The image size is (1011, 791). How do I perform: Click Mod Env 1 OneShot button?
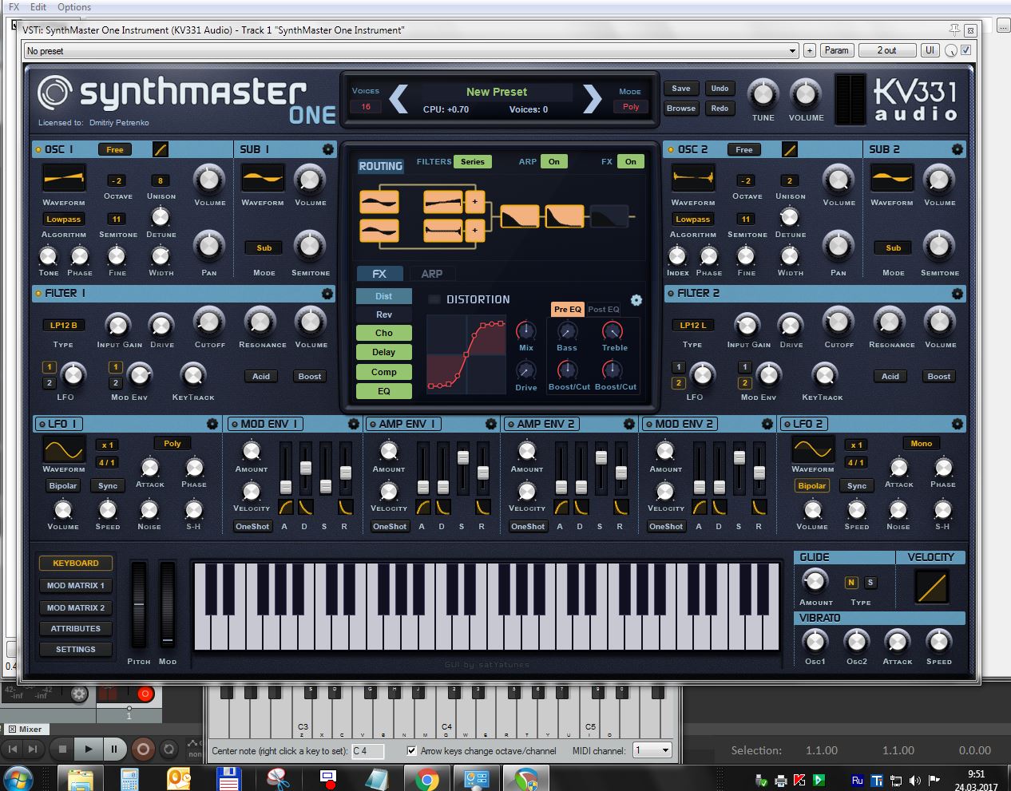click(252, 526)
